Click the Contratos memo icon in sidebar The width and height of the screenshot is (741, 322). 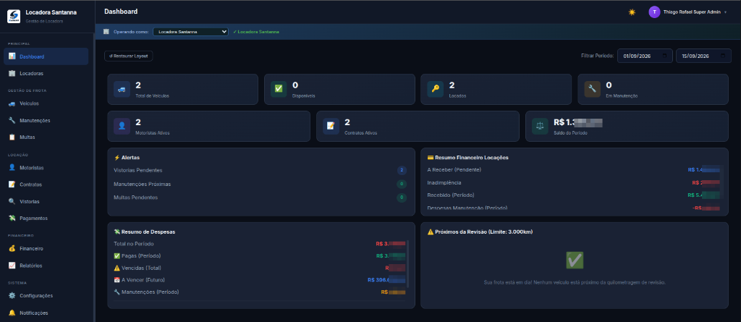point(12,185)
